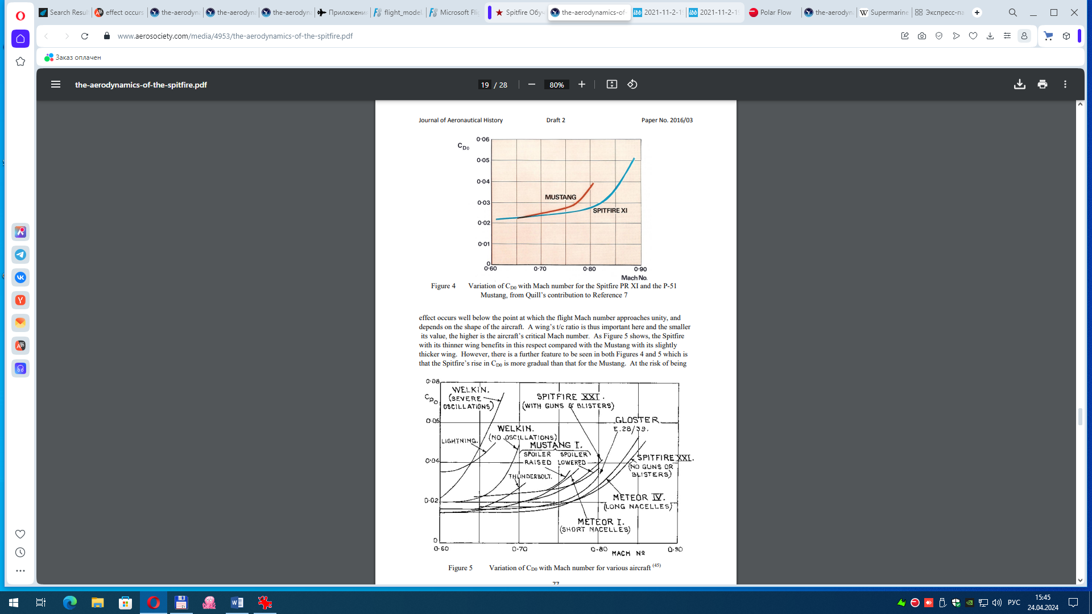
Task: Open File Explorer from the taskbar
Action: (98, 603)
